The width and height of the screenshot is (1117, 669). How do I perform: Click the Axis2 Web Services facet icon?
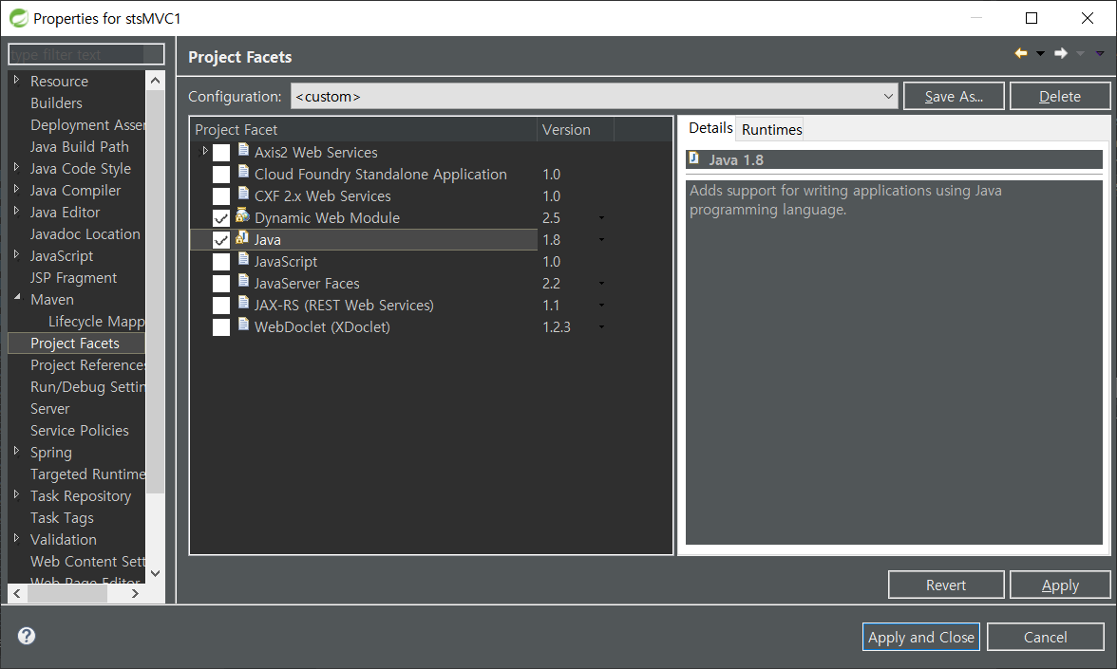[243, 150]
